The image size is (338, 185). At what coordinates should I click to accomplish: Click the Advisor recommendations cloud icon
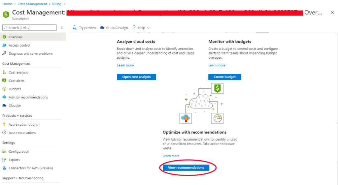pos(4,97)
